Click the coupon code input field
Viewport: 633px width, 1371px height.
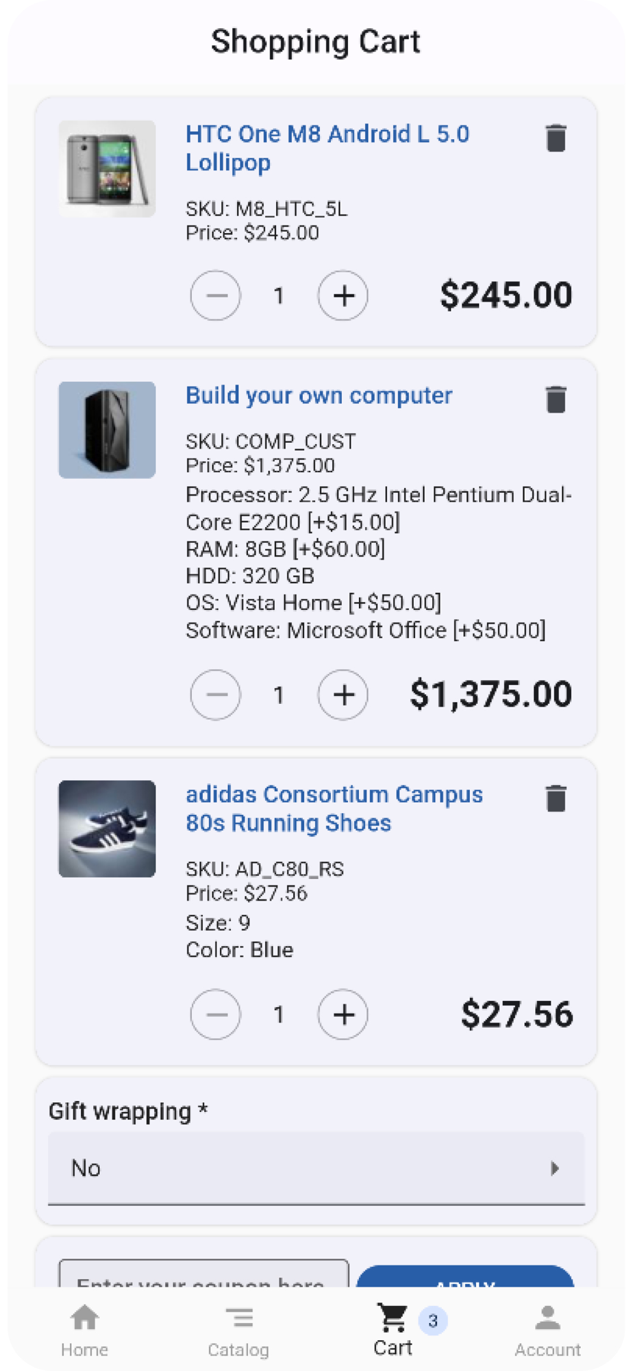203,1275
